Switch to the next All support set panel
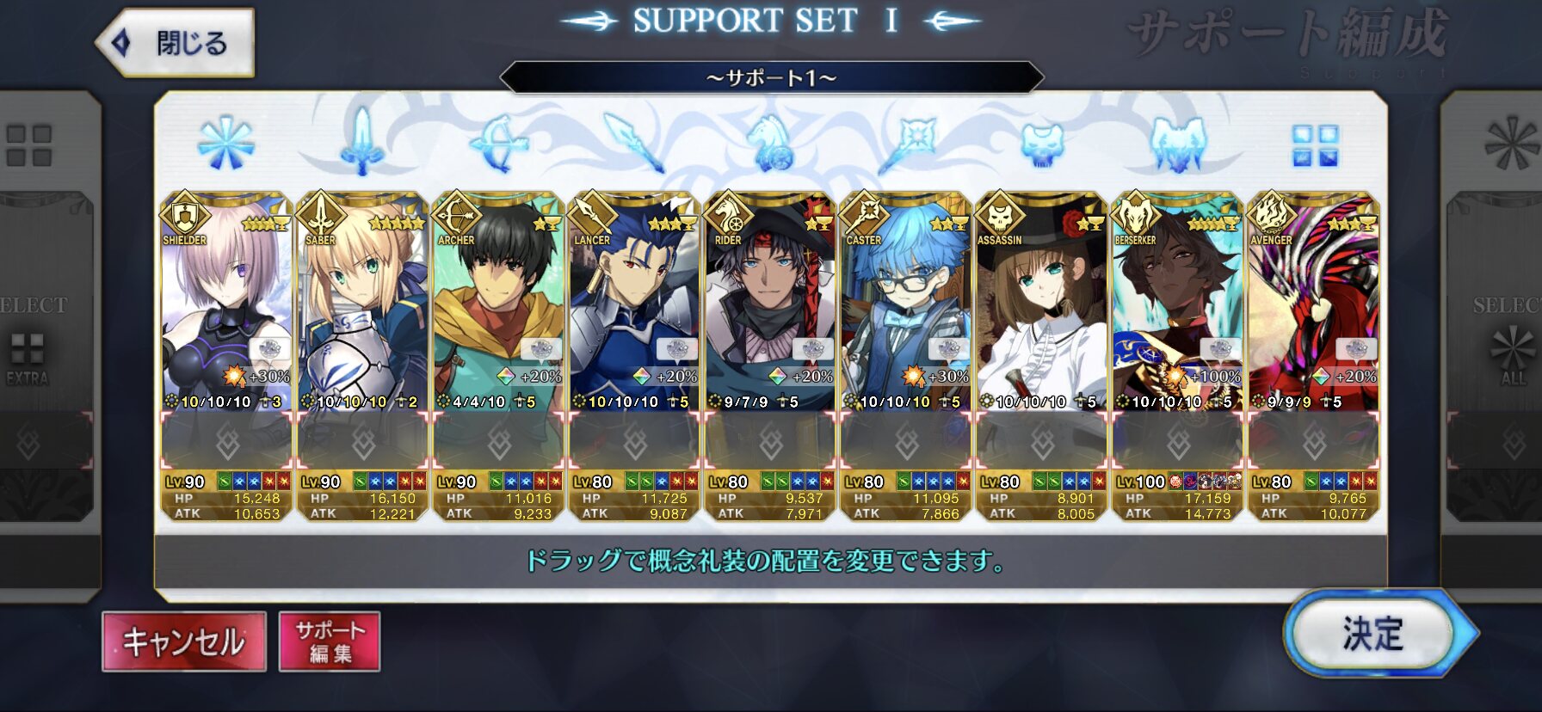Image resolution: width=1542 pixels, height=712 pixels. tap(1493, 344)
